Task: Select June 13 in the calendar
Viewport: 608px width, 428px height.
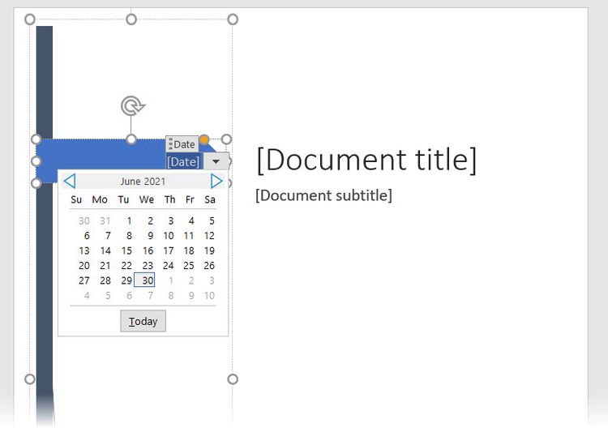Action: click(84, 250)
